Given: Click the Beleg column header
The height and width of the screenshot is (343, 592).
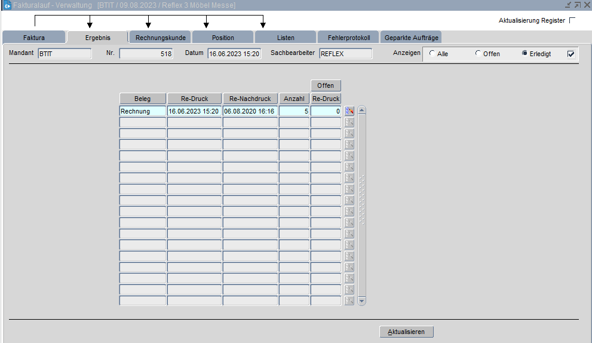Looking at the screenshot, I should 142,99.
